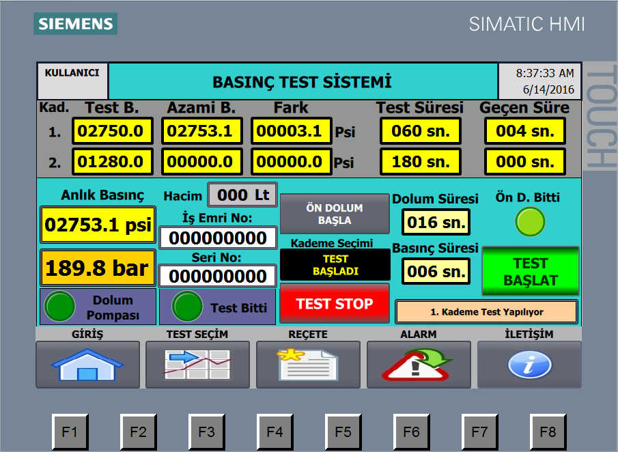Click the Ön D. Bitti indicator lamp

pos(530,221)
